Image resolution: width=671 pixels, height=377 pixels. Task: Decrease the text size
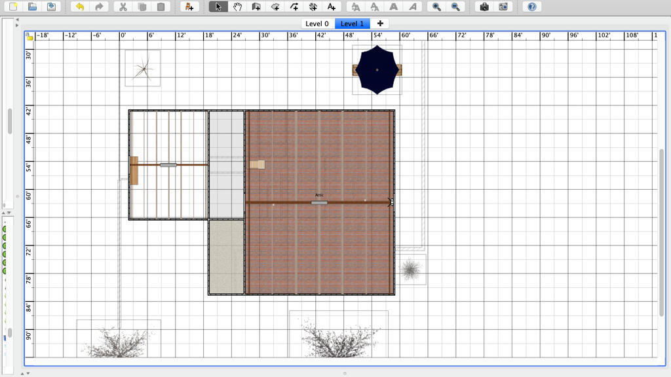pyautogui.click(x=374, y=7)
